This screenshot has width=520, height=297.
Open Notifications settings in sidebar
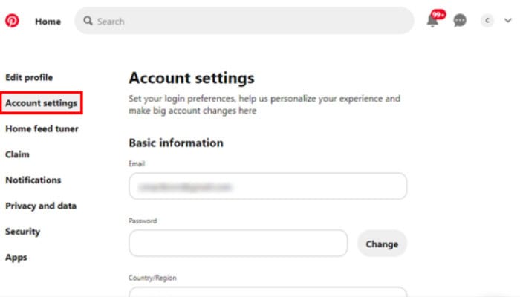pyautogui.click(x=33, y=180)
